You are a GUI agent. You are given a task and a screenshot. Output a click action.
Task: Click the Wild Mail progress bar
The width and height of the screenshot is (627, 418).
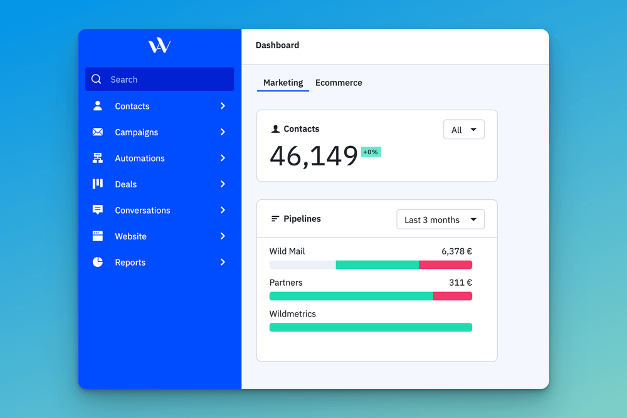click(x=371, y=264)
